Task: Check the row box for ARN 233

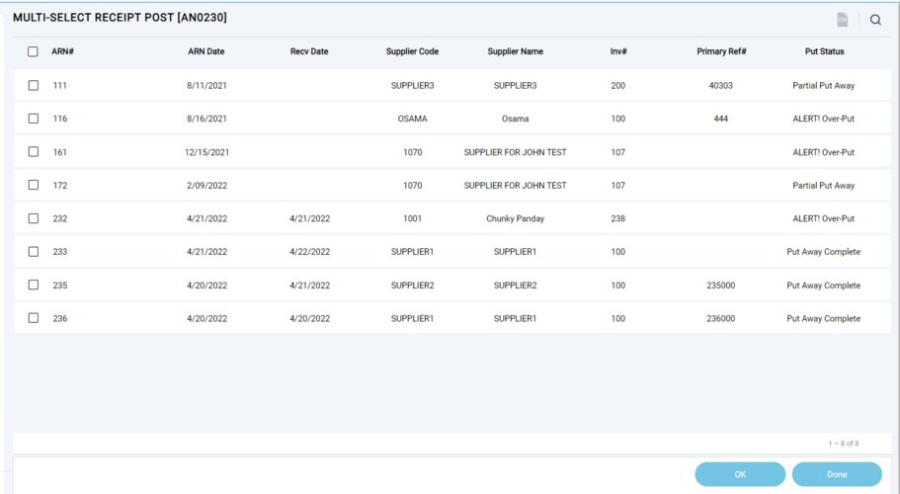Action: coord(34,252)
